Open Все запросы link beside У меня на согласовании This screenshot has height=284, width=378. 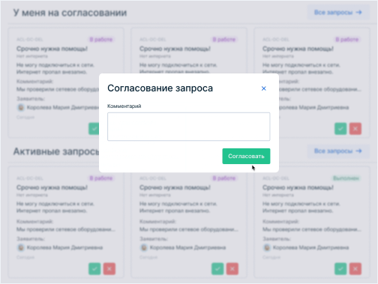pos(338,12)
